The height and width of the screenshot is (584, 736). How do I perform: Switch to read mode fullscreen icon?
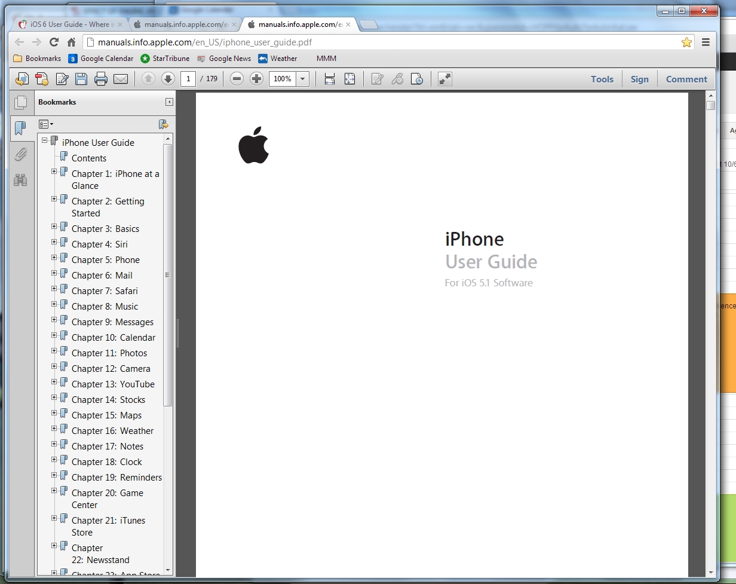click(x=445, y=79)
